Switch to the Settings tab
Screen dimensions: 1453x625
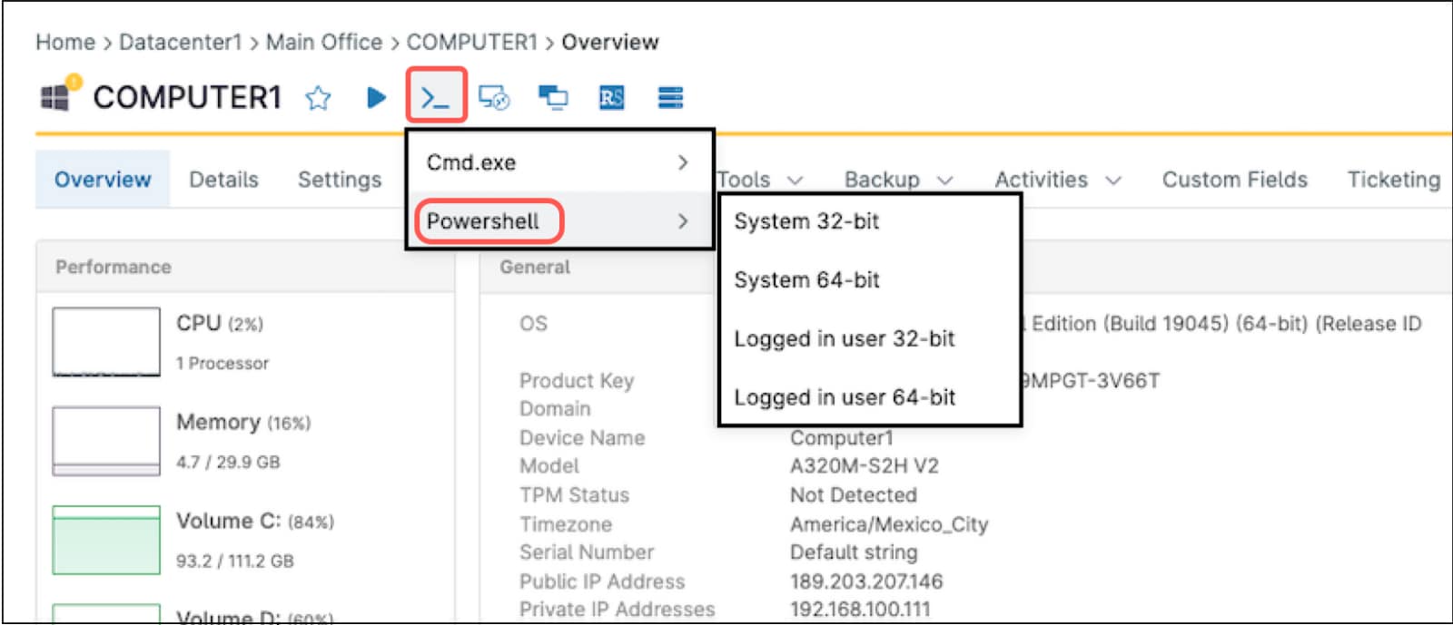click(x=340, y=180)
